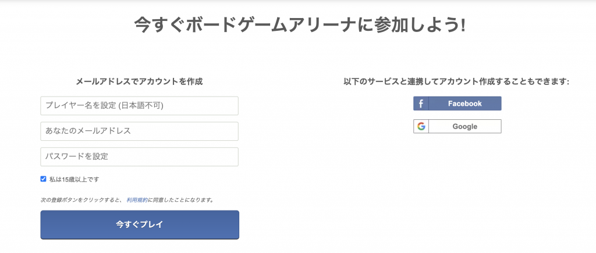Click the Facebook "f" logo icon
The width and height of the screenshot is (596, 253).
point(421,104)
